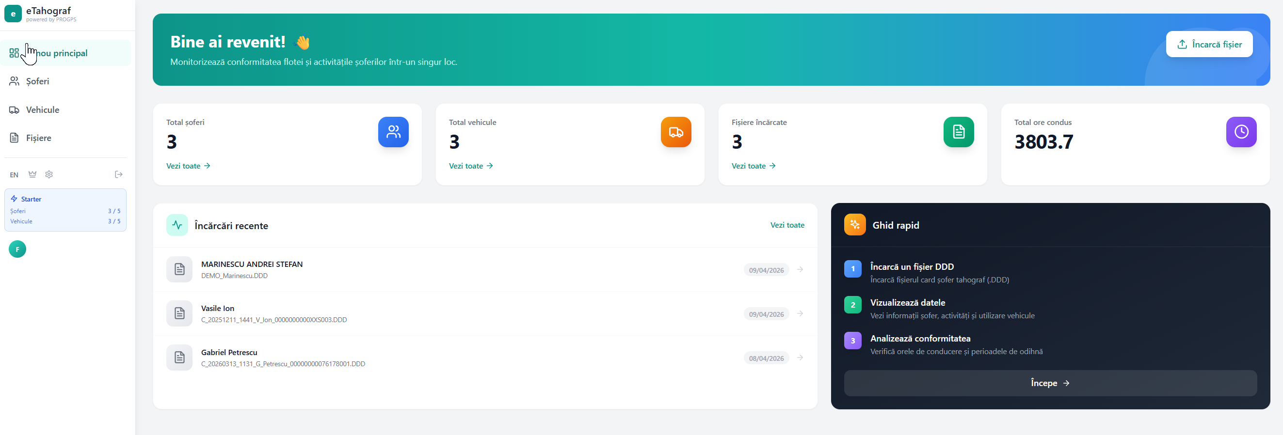Open the MARINESCU ANDREI STEFAN upload row
This screenshot has height=435, width=1283.
(252, 269)
